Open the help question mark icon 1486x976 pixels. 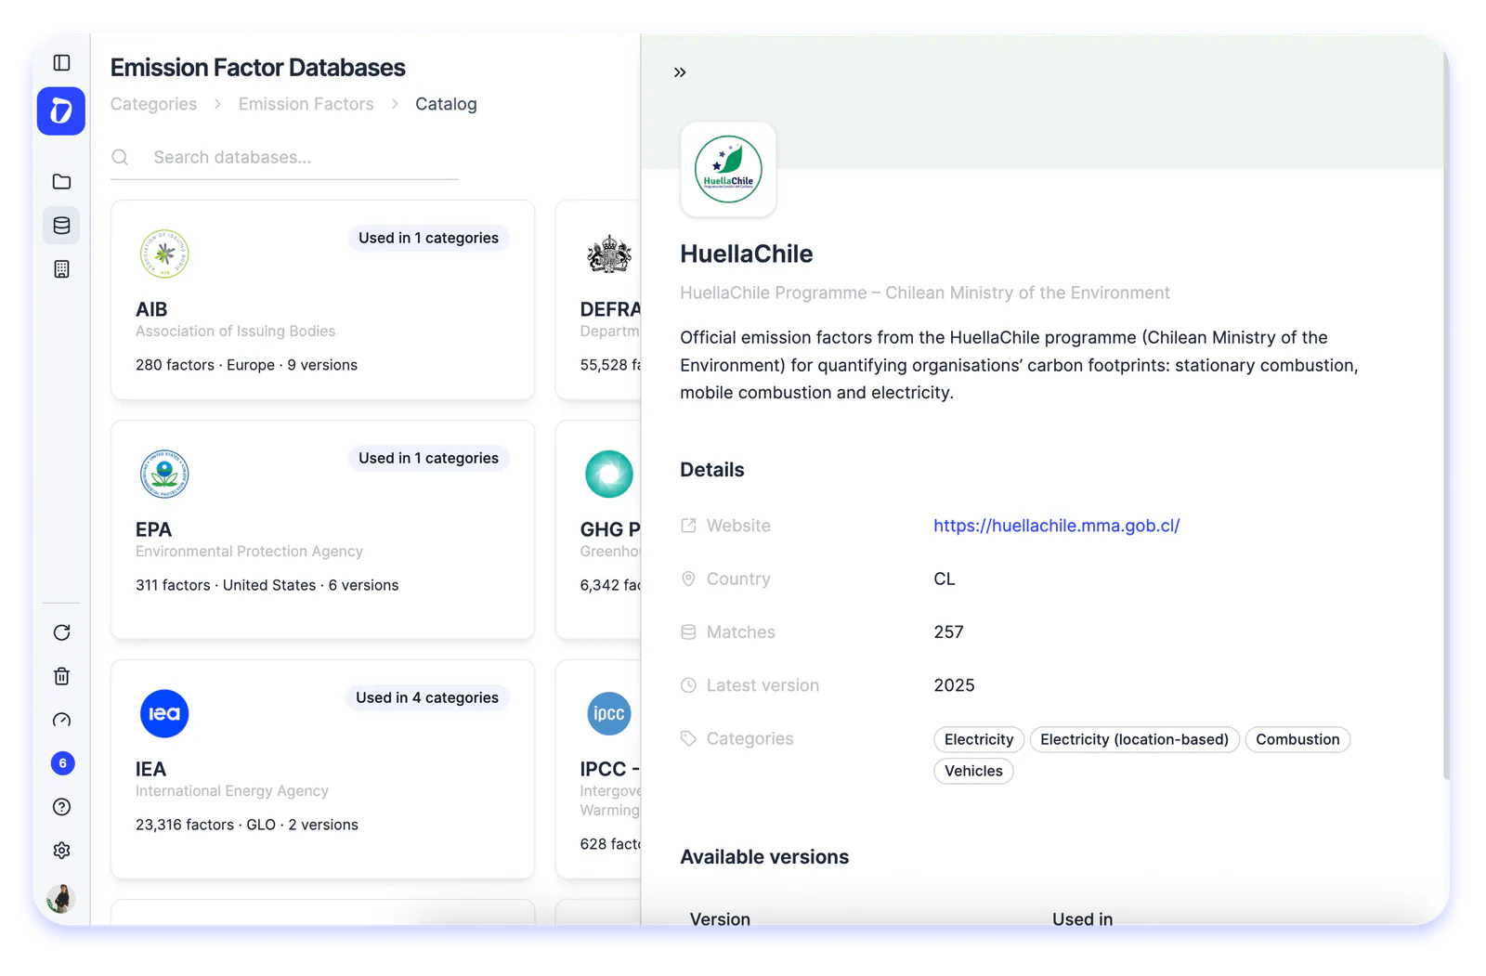(61, 807)
